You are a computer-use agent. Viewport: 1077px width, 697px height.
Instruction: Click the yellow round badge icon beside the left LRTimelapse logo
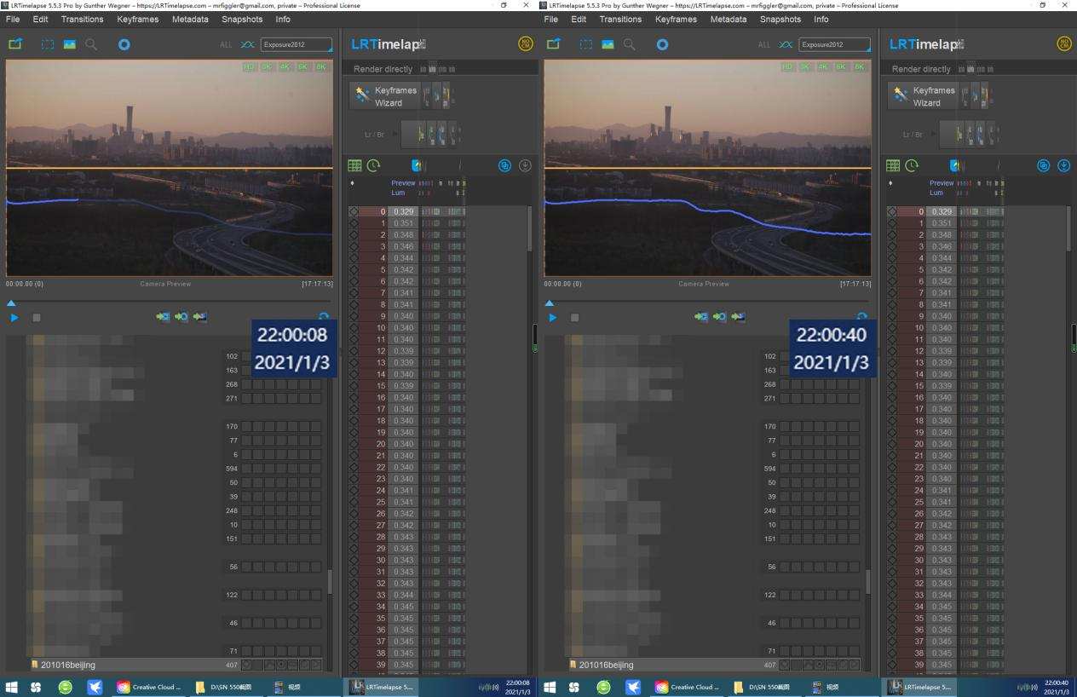click(x=525, y=44)
